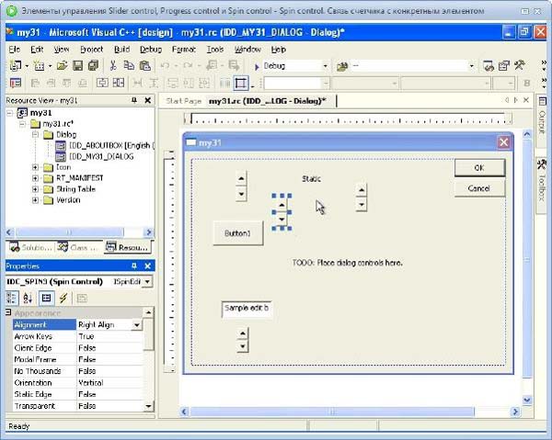
Task: Open the Alignment property dropdown
Action: click(x=136, y=325)
